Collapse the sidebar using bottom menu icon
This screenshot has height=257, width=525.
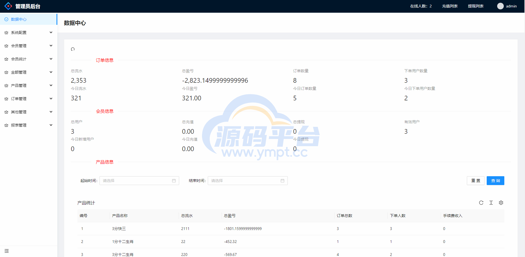(x=7, y=251)
